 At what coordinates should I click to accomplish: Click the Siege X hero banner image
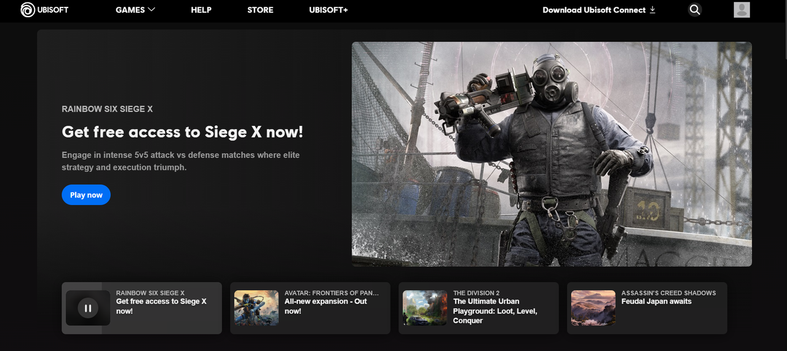(552, 154)
